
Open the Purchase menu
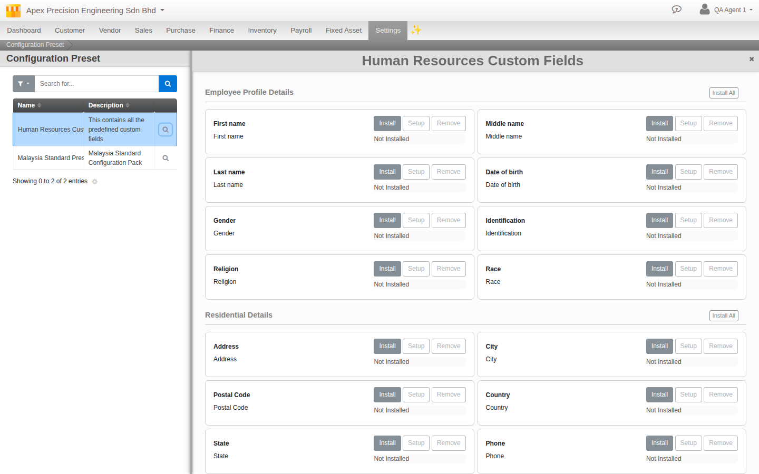[x=181, y=31]
